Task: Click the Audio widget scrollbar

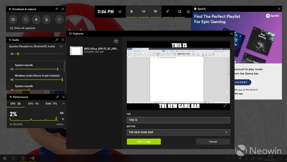Action: [x=64, y=67]
